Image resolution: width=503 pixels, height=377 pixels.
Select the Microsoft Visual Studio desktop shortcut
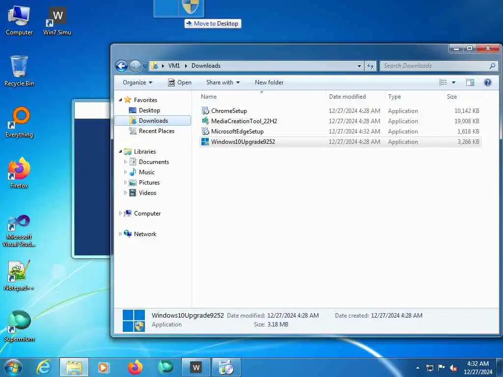[19, 231]
